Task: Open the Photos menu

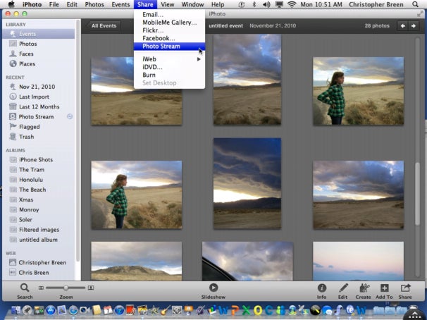Action: (x=94, y=4)
